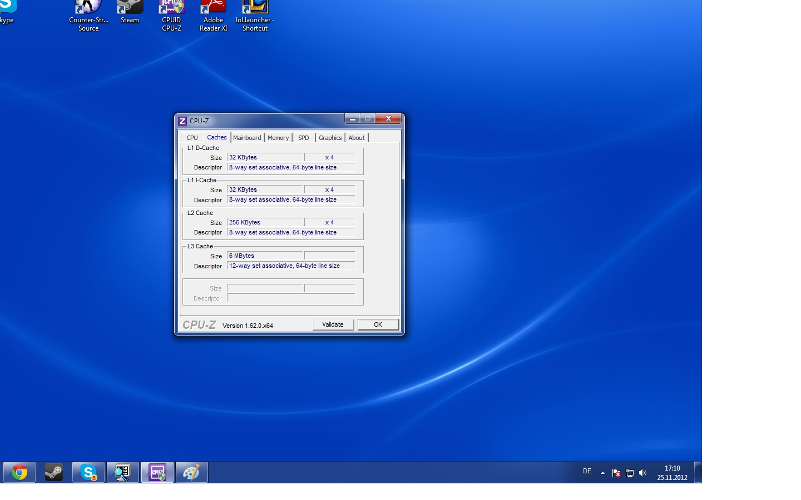Viewport: 801px width, 500px height.
Task: Open Skype from the taskbar
Action: 88,472
